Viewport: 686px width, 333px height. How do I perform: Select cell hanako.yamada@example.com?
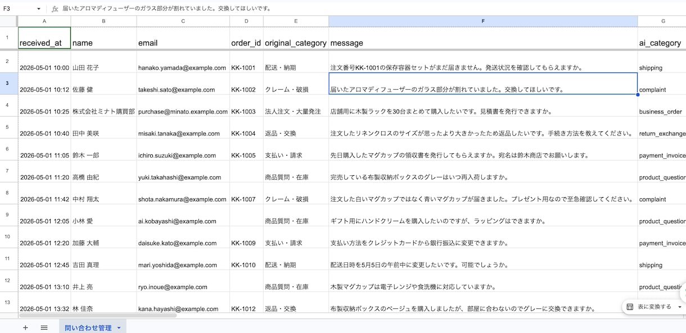183,62
